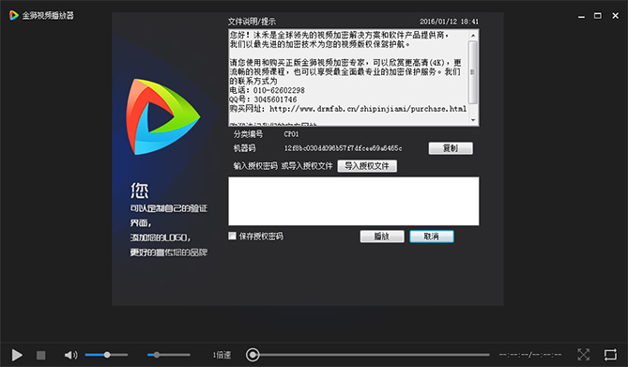Click the authorization password input box
628x367 pixels.
pyautogui.click(x=354, y=201)
